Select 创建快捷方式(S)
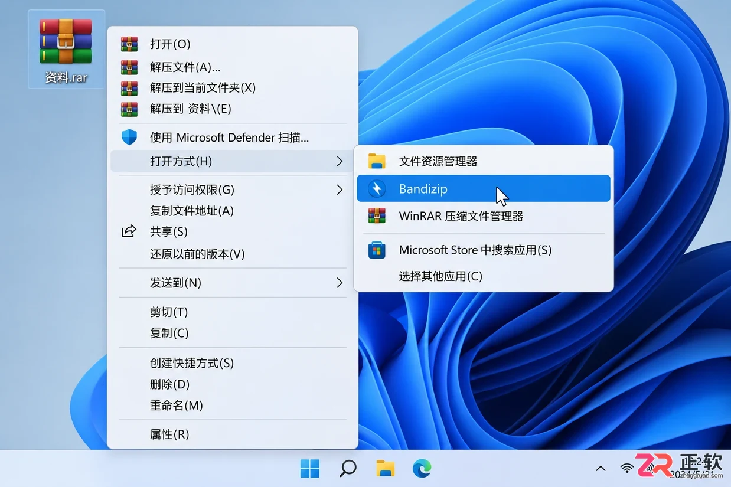This screenshot has width=731, height=487. click(x=232, y=363)
